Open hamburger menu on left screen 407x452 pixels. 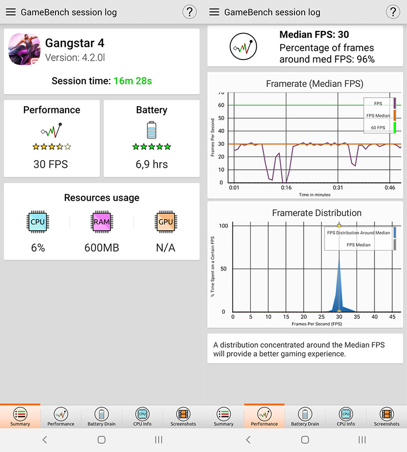pos(11,12)
